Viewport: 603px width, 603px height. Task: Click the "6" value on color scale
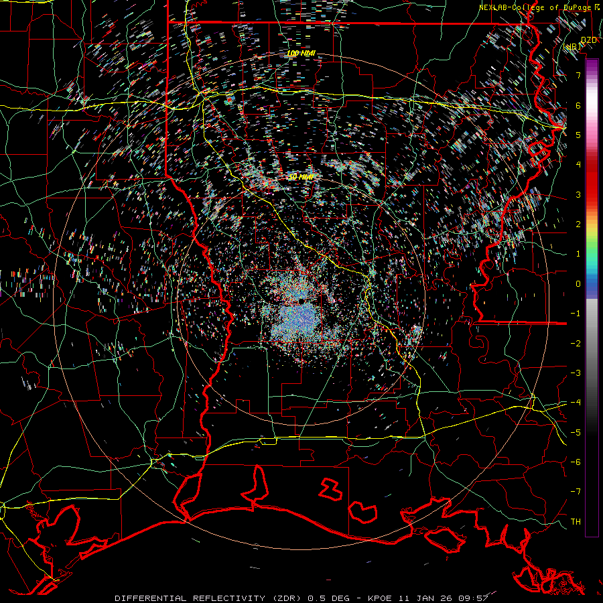(x=578, y=105)
